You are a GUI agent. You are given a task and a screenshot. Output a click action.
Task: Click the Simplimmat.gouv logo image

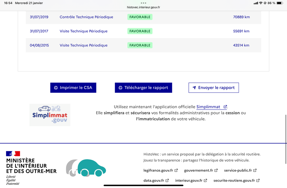[50, 115]
